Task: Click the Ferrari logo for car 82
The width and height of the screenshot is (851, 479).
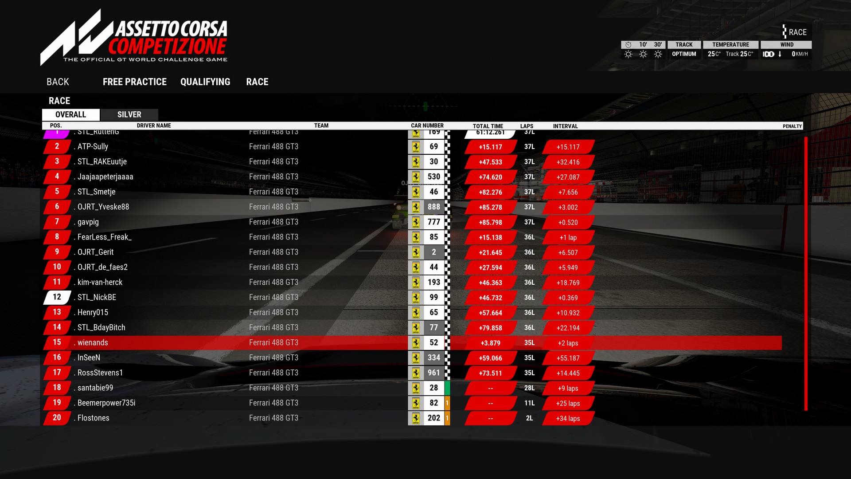Action: point(416,403)
